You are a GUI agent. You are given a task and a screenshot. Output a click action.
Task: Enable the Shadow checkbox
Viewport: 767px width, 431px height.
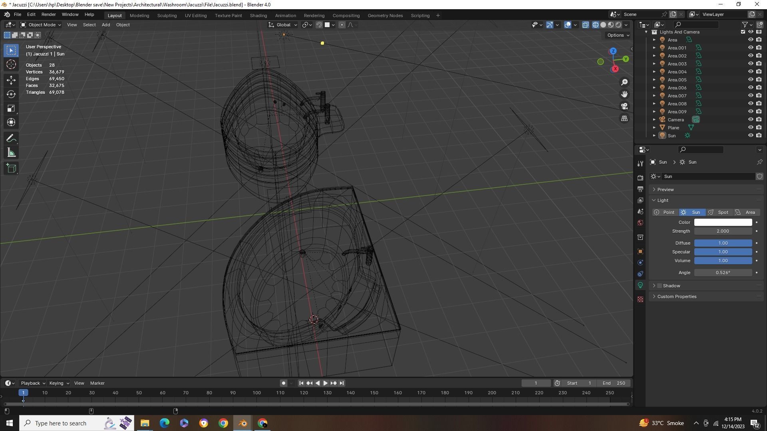[x=660, y=286]
